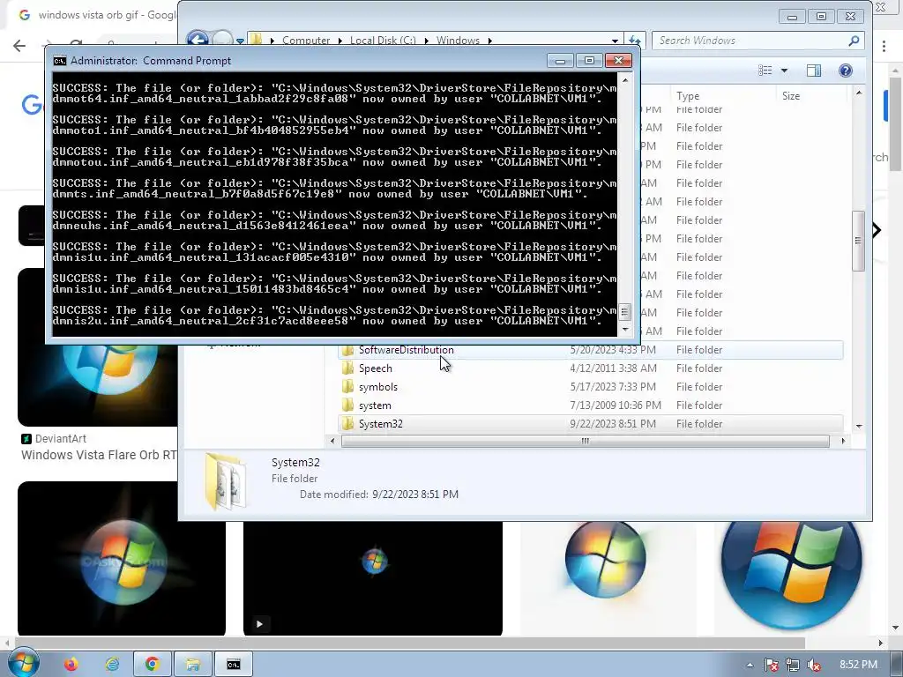
Task: Click Show desktop button at taskbar end
Action: click(x=896, y=665)
